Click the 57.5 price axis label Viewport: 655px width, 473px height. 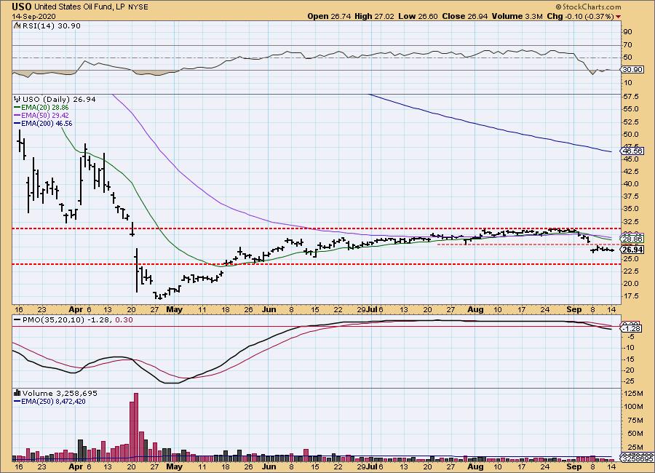coord(630,97)
